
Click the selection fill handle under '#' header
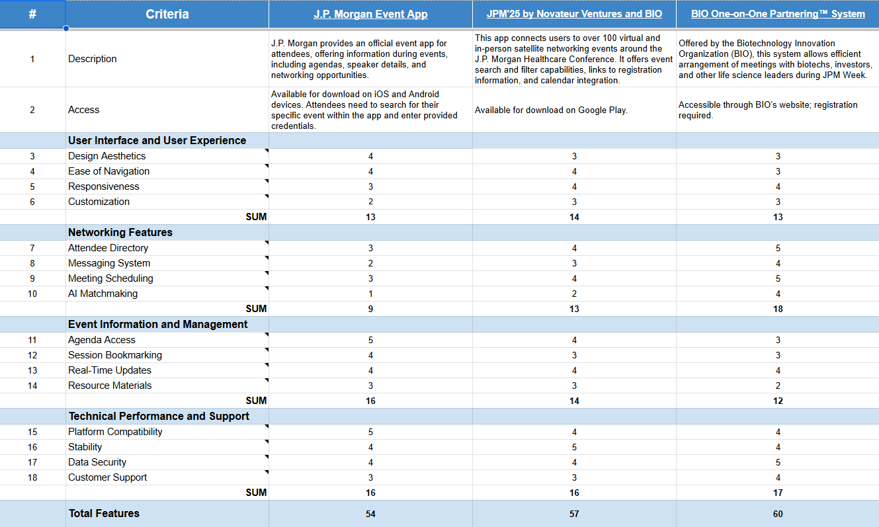tap(65, 28)
